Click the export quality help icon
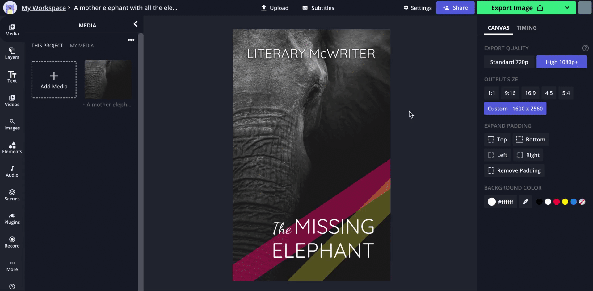This screenshot has height=291, width=593. [x=585, y=48]
